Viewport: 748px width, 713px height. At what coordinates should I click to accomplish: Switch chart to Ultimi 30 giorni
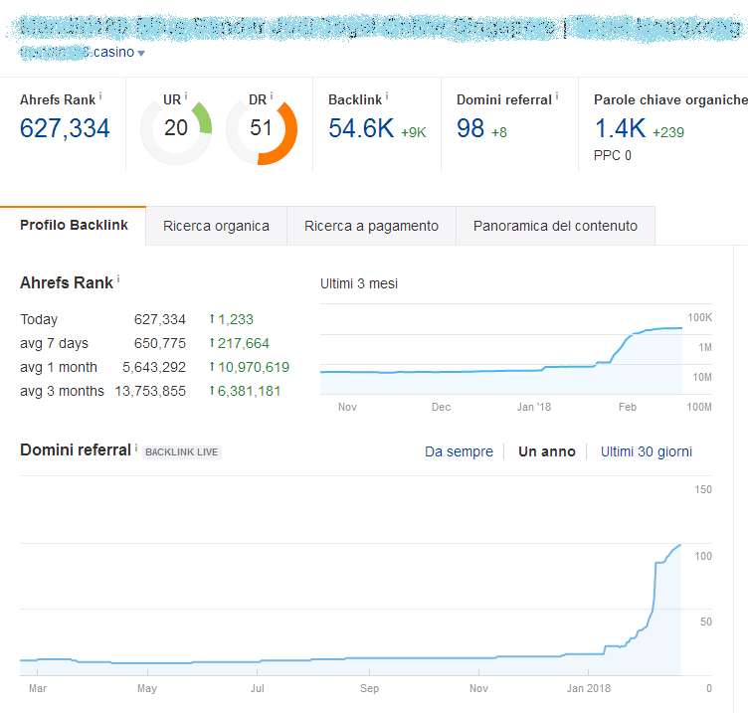[x=646, y=451]
